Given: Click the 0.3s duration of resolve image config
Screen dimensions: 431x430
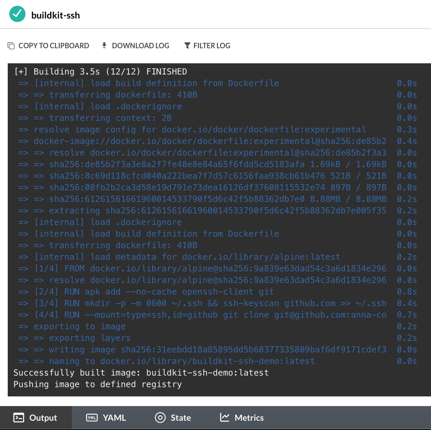Looking at the screenshot, I should click(x=407, y=129).
